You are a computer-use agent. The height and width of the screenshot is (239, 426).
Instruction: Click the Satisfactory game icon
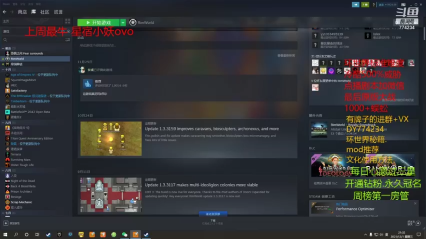coord(7,90)
